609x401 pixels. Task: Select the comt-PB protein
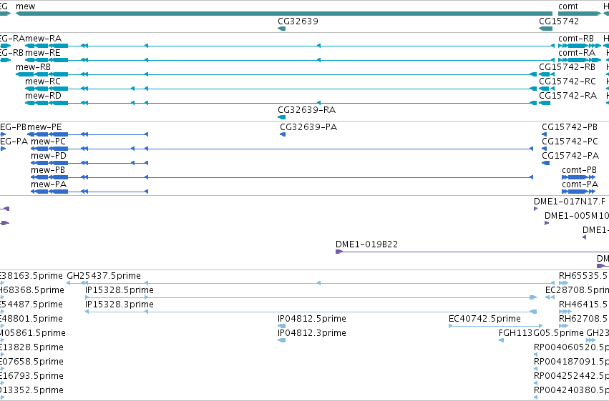pos(579,177)
